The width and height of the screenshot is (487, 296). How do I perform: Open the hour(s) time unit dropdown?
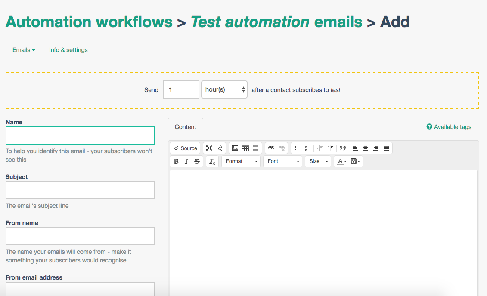pos(224,89)
